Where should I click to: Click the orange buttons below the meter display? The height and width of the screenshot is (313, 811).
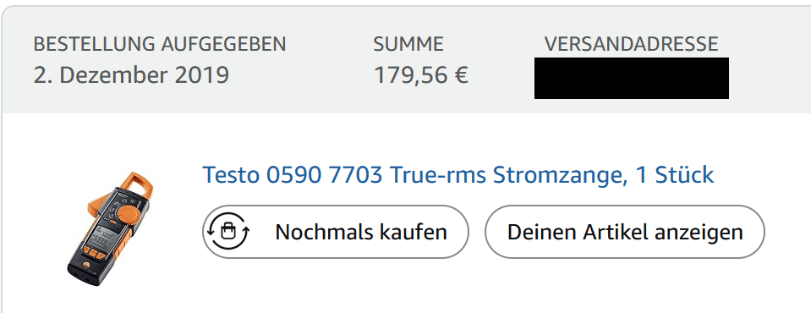pyautogui.click(x=91, y=254)
